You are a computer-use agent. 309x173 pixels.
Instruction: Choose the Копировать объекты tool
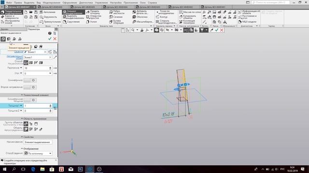coord(187,17)
